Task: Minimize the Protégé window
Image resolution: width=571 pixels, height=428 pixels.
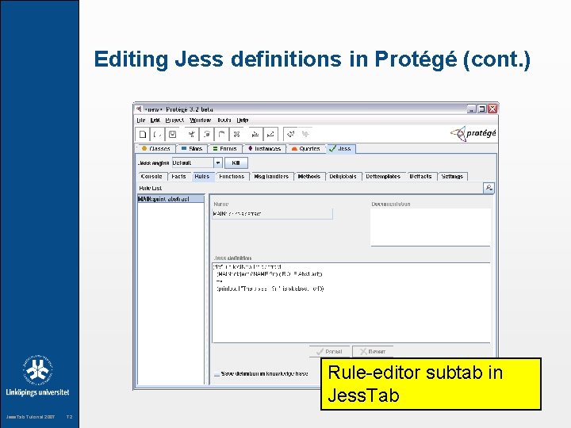Action: (472, 109)
